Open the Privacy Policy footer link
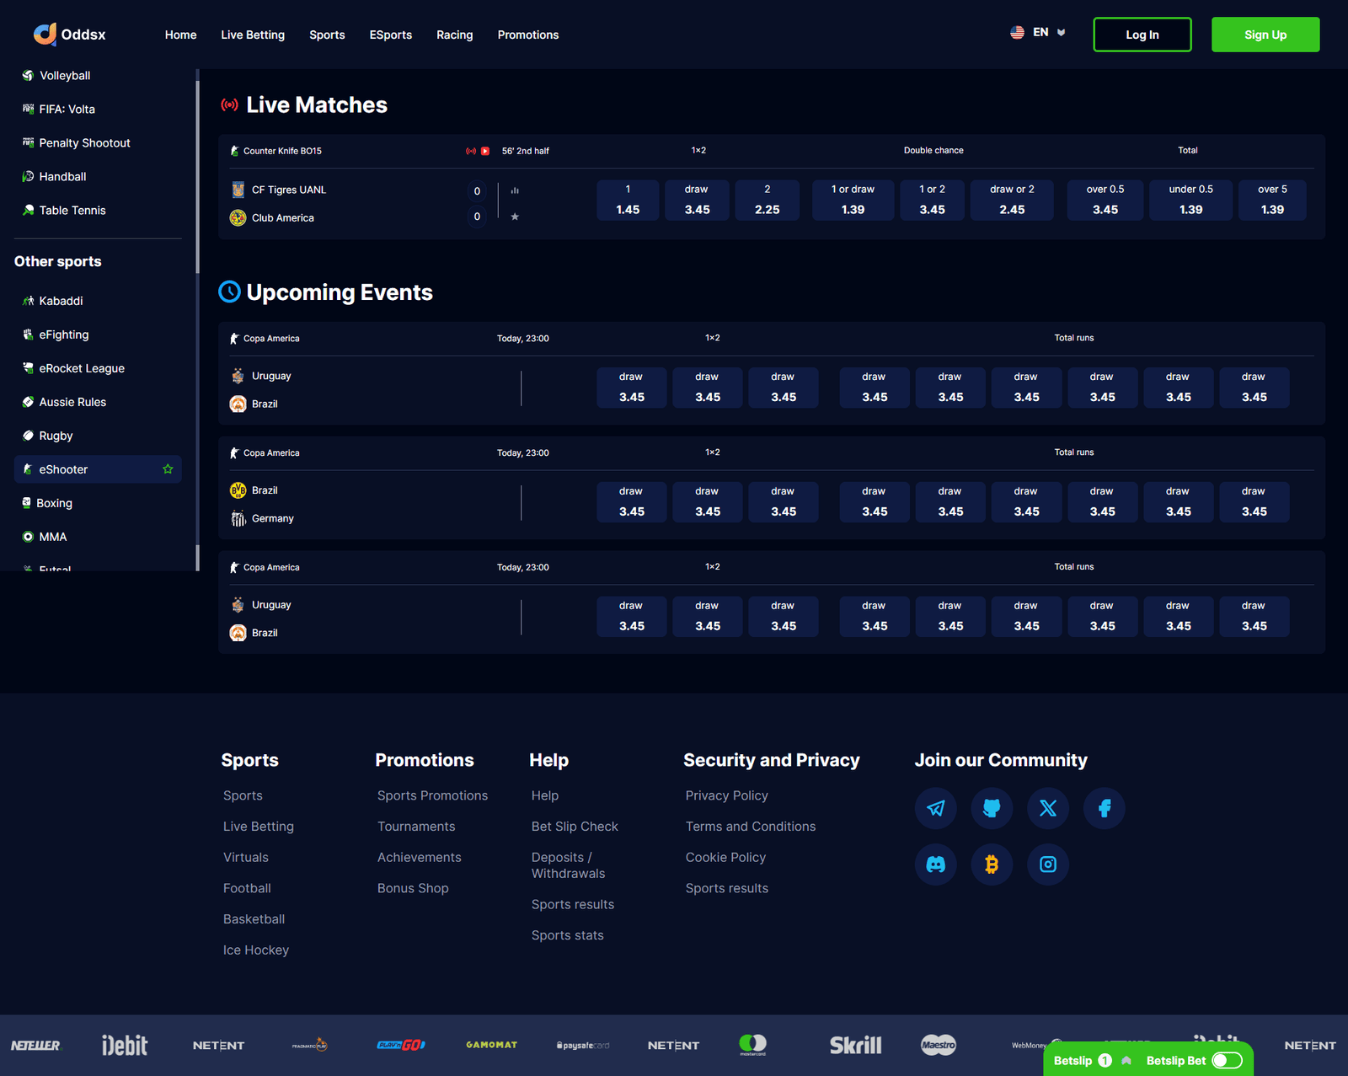This screenshot has width=1348, height=1076. coord(726,795)
